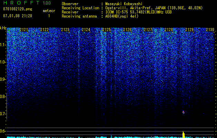Viewport: 217px width, 138px height.
Task: Select antenna text A504HB(yagi 4el)
Action: coord(122,16)
